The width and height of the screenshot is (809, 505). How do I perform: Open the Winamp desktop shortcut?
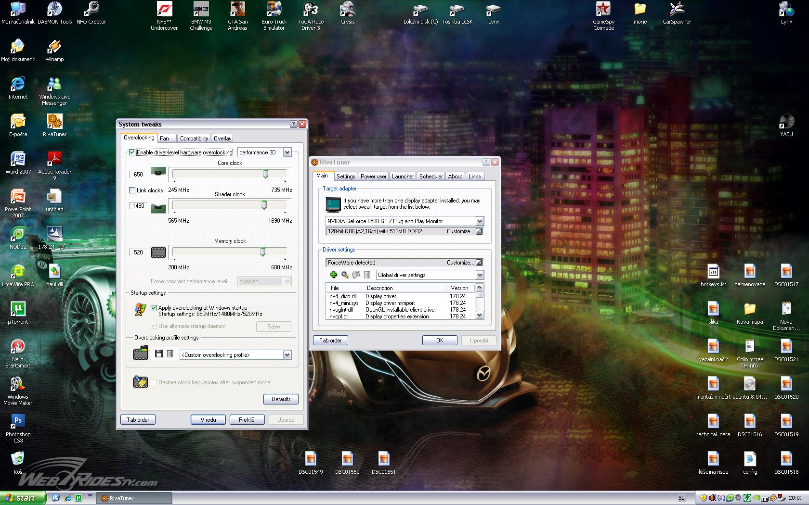(x=54, y=50)
